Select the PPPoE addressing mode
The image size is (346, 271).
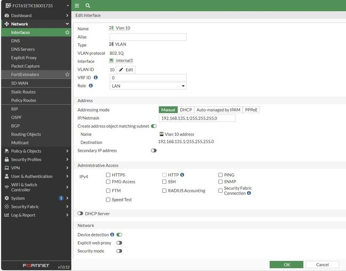coord(251,109)
